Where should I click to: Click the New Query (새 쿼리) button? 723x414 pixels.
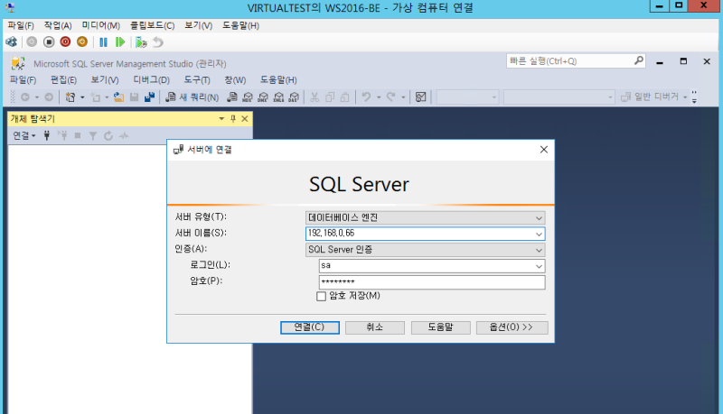click(192, 97)
